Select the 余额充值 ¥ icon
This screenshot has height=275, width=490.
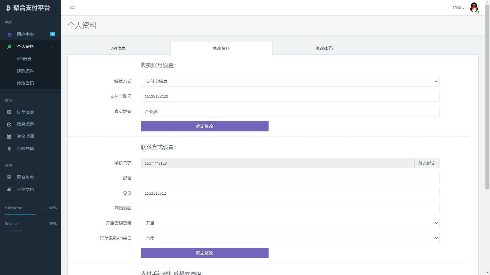pos(9,148)
